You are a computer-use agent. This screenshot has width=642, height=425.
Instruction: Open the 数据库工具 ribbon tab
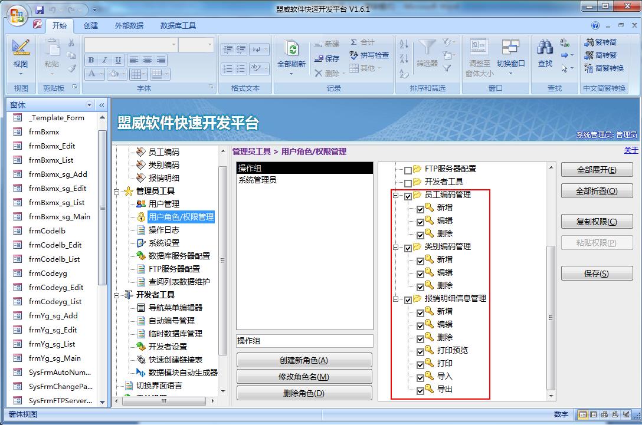click(x=178, y=26)
